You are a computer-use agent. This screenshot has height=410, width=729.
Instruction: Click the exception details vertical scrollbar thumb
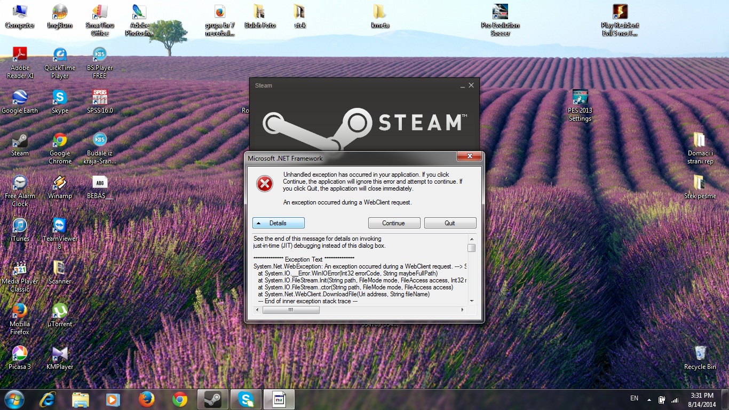[x=471, y=248]
